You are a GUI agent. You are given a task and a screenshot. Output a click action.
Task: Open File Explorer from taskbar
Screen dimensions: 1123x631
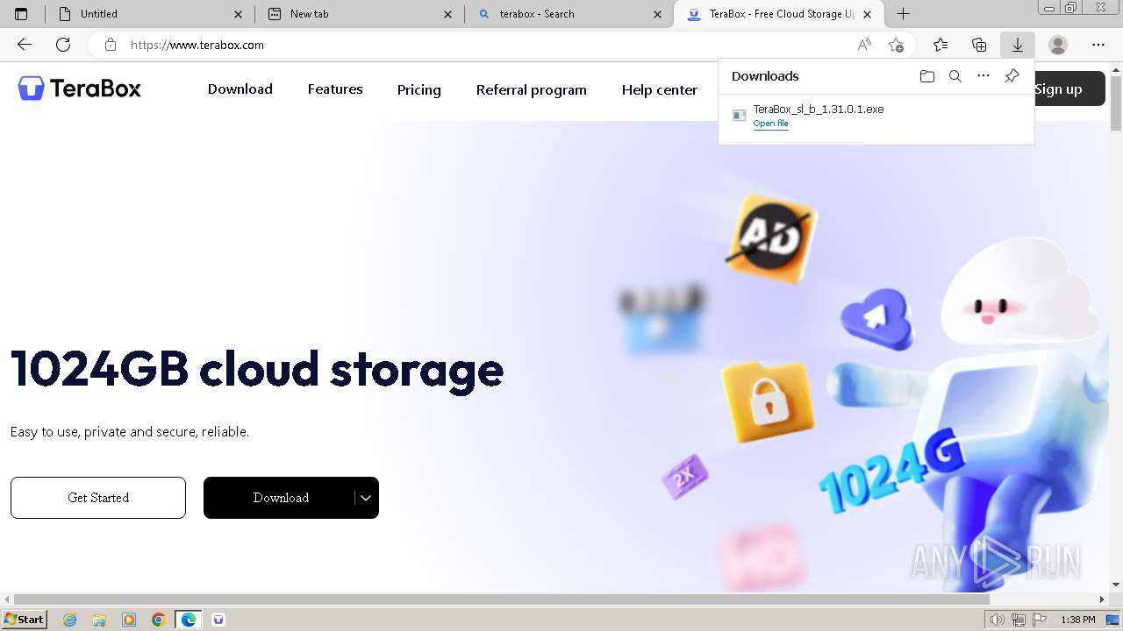point(99,620)
